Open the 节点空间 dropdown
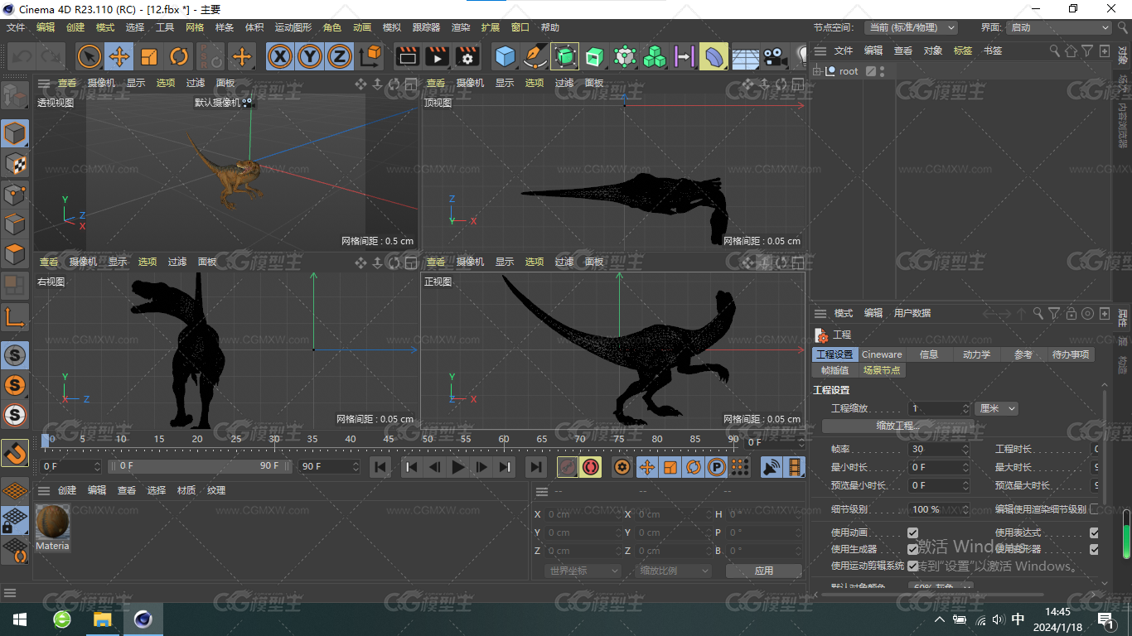Image resolution: width=1132 pixels, height=636 pixels. [911, 27]
